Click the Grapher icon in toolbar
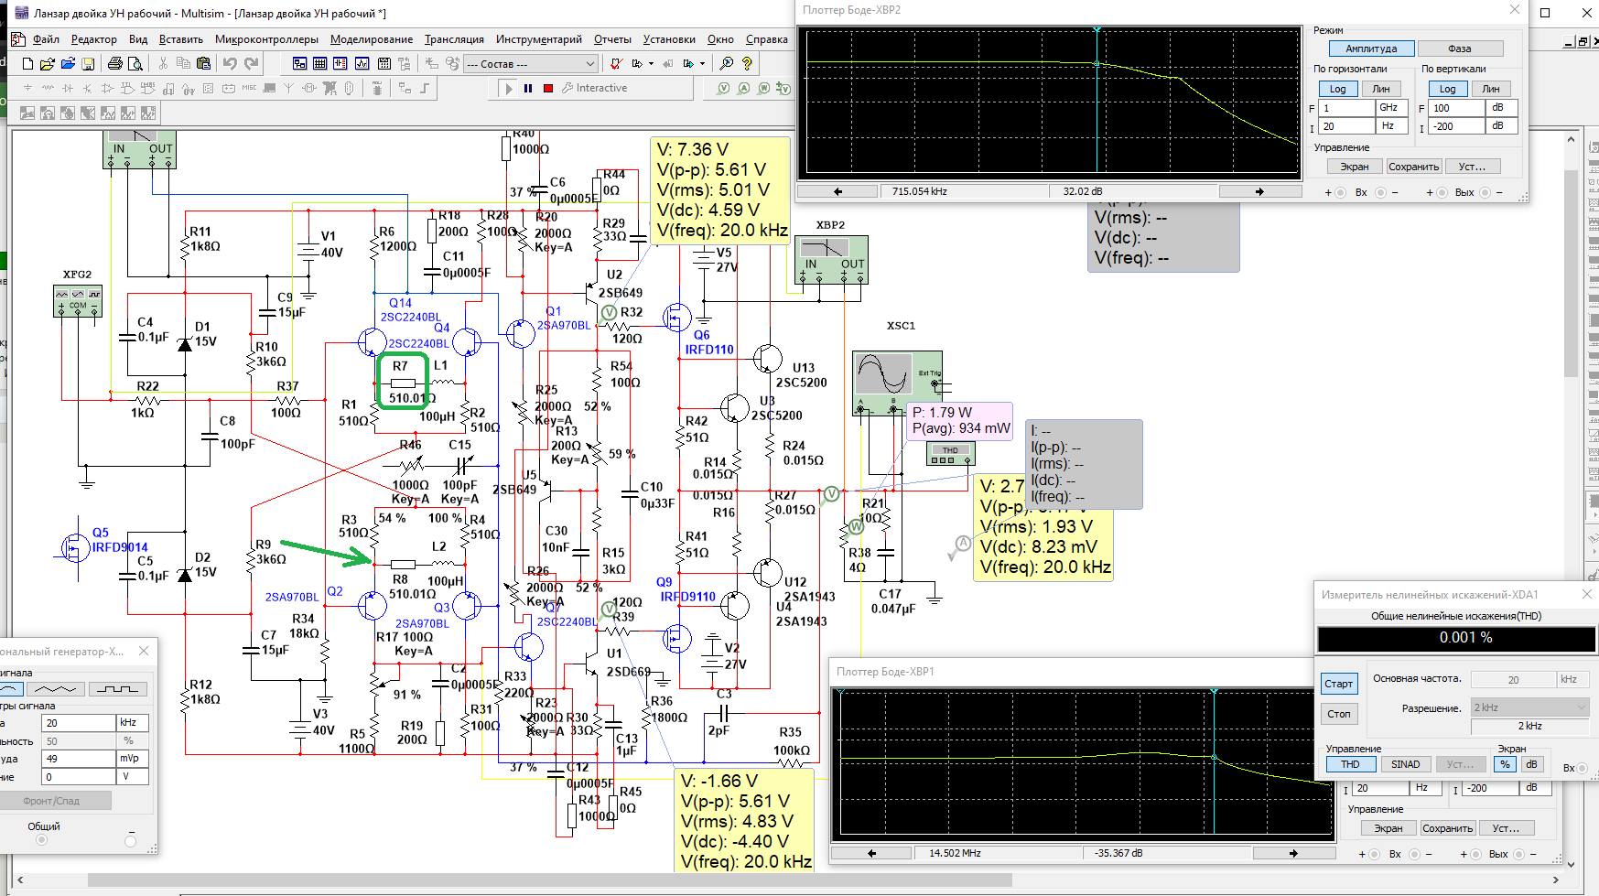This screenshot has height=896, width=1599. pos(362,64)
